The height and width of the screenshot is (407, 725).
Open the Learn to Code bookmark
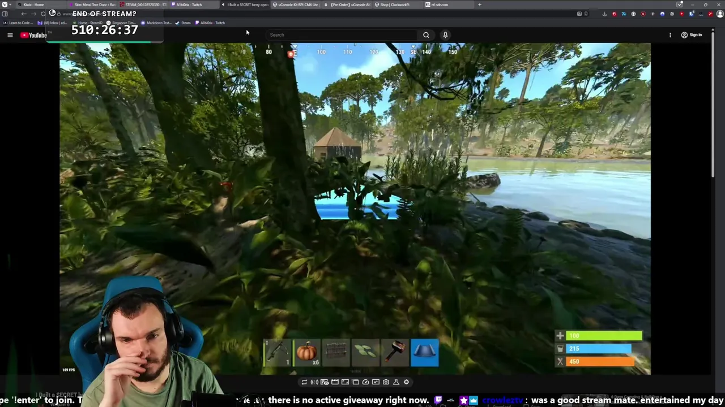coord(17,23)
